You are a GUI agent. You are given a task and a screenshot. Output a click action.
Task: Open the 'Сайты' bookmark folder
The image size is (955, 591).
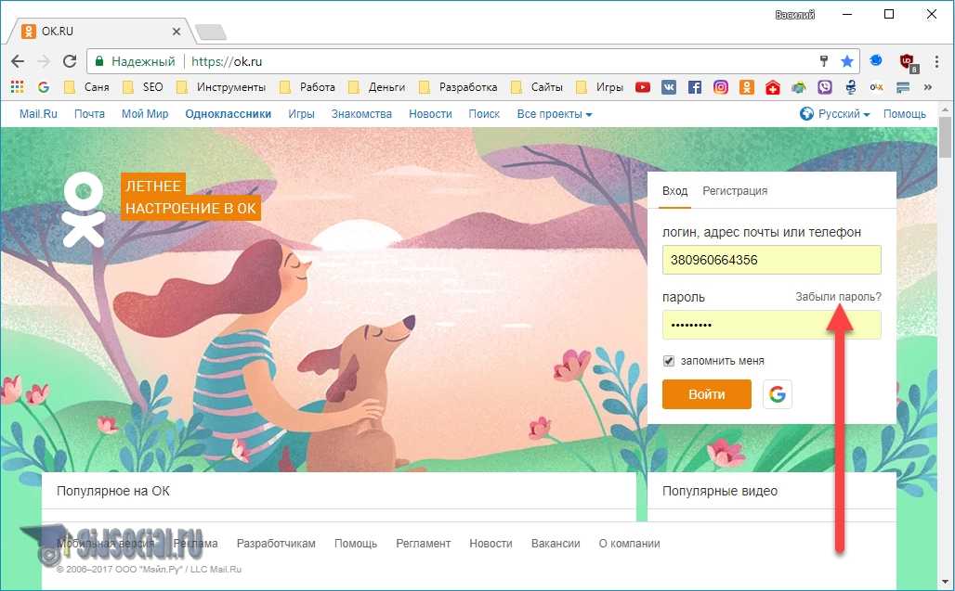(x=536, y=87)
